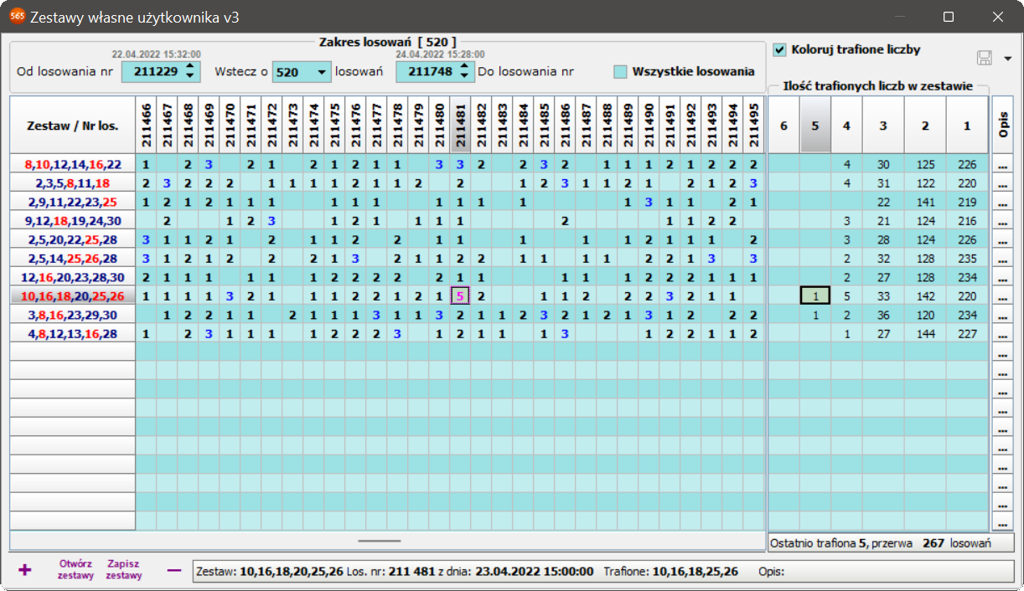Click draw column header 211466
The width and height of the screenshot is (1024, 591).
pos(146,125)
